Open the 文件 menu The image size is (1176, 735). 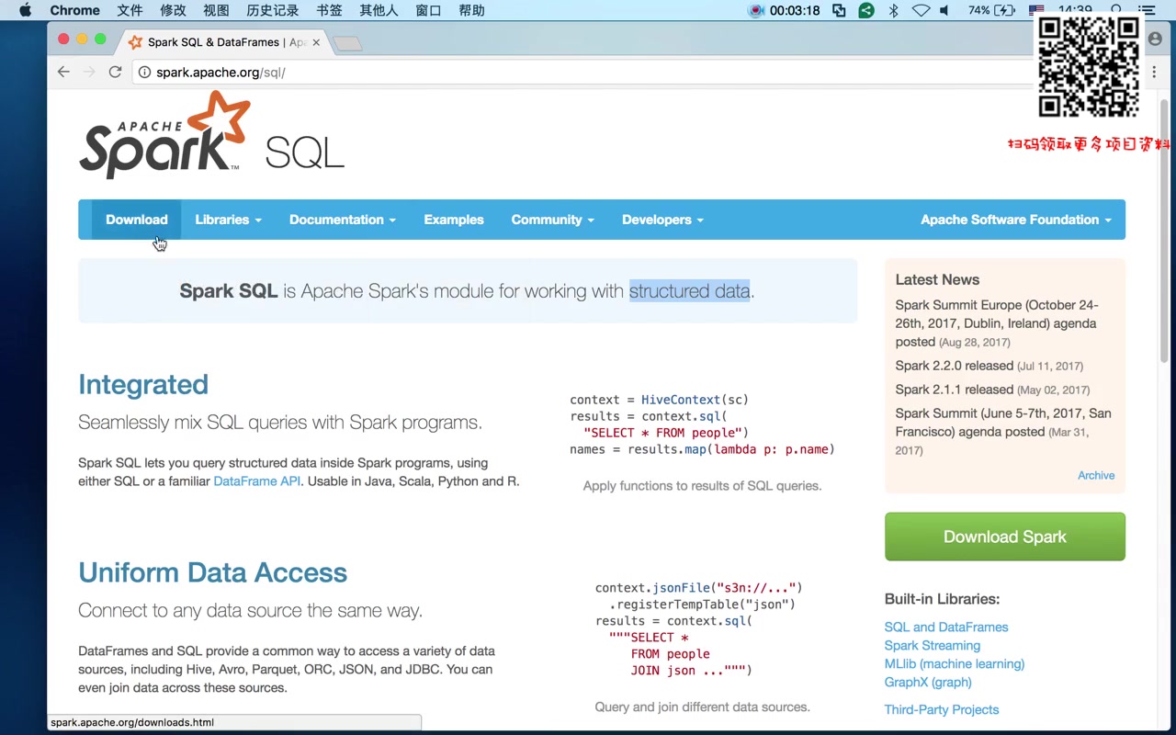pyautogui.click(x=130, y=10)
